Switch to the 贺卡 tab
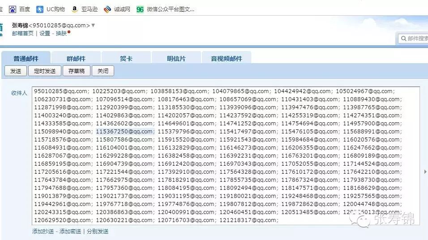Image resolution: width=428 pixels, height=240 pixels. click(x=126, y=58)
